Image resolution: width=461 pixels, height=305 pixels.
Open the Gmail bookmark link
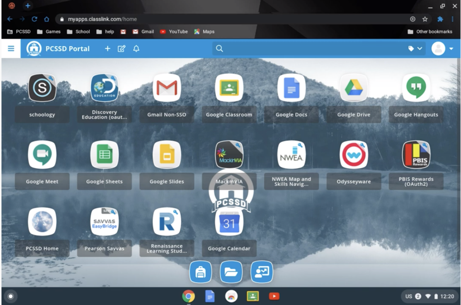click(x=143, y=31)
